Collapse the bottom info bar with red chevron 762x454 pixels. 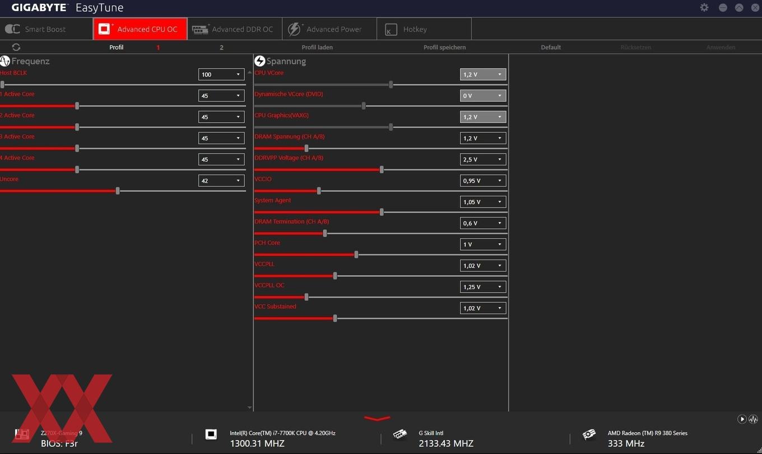pyautogui.click(x=377, y=418)
